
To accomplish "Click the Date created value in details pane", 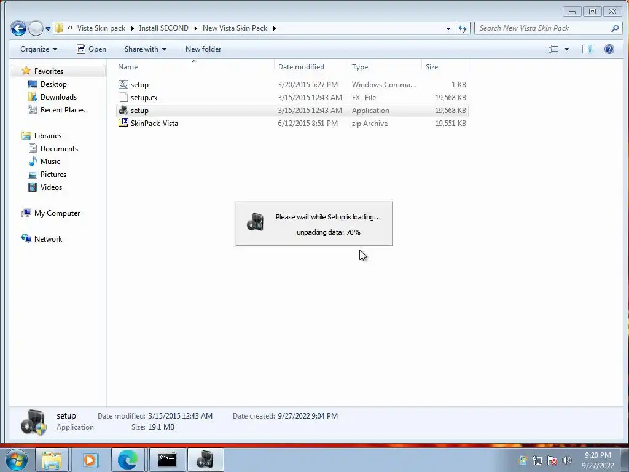I will point(308,416).
